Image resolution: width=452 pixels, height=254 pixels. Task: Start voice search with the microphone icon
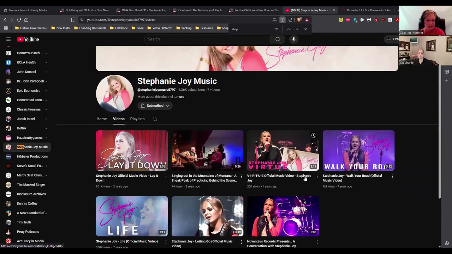click(x=293, y=39)
